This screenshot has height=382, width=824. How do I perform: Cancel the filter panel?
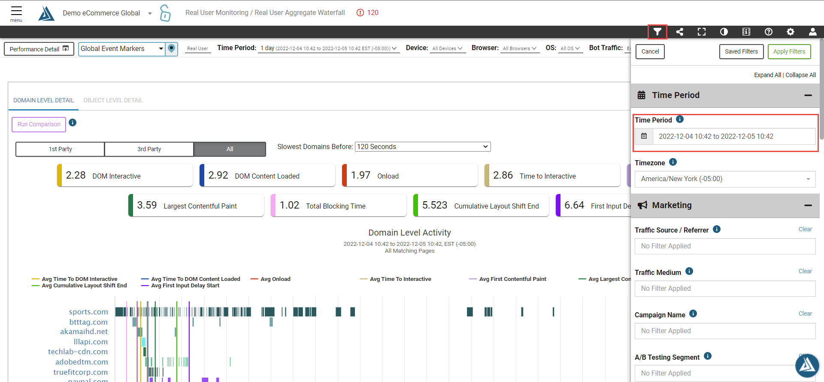click(650, 51)
